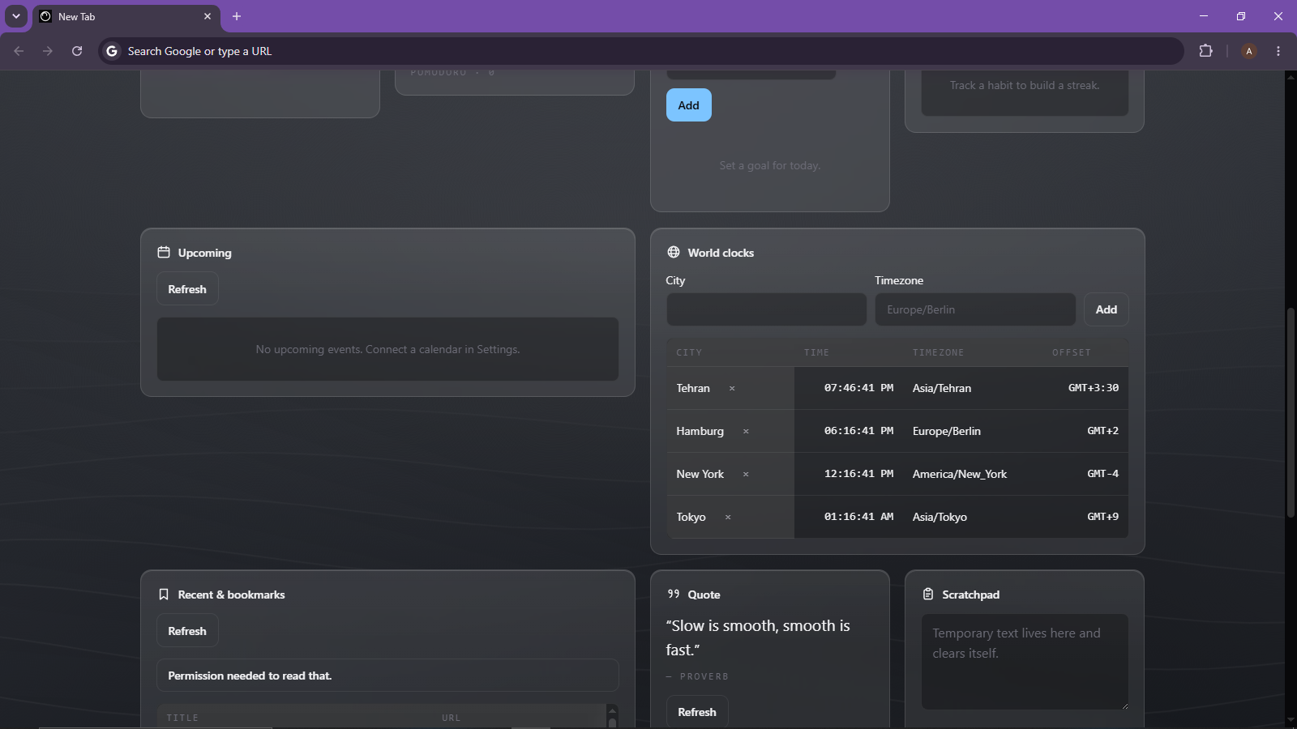This screenshot has width=1297, height=729.
Task: Click the Set a goal for today text
Action: (770, 165)
